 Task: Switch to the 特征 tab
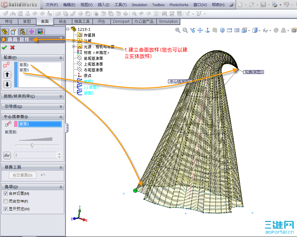tap(9, 22)
